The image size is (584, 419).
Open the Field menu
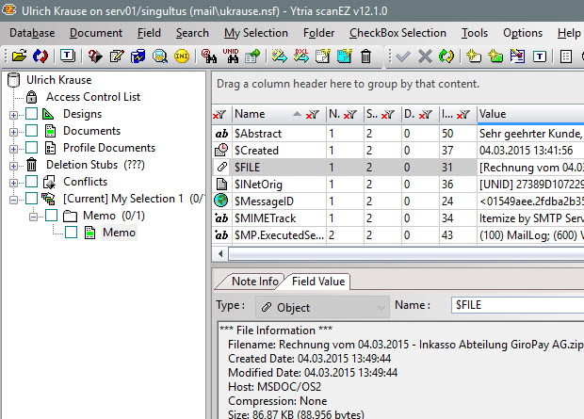coord(149,33)
